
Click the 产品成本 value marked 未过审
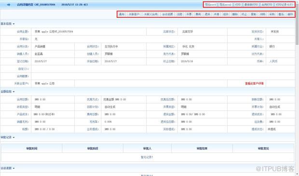tap(44, 114)
